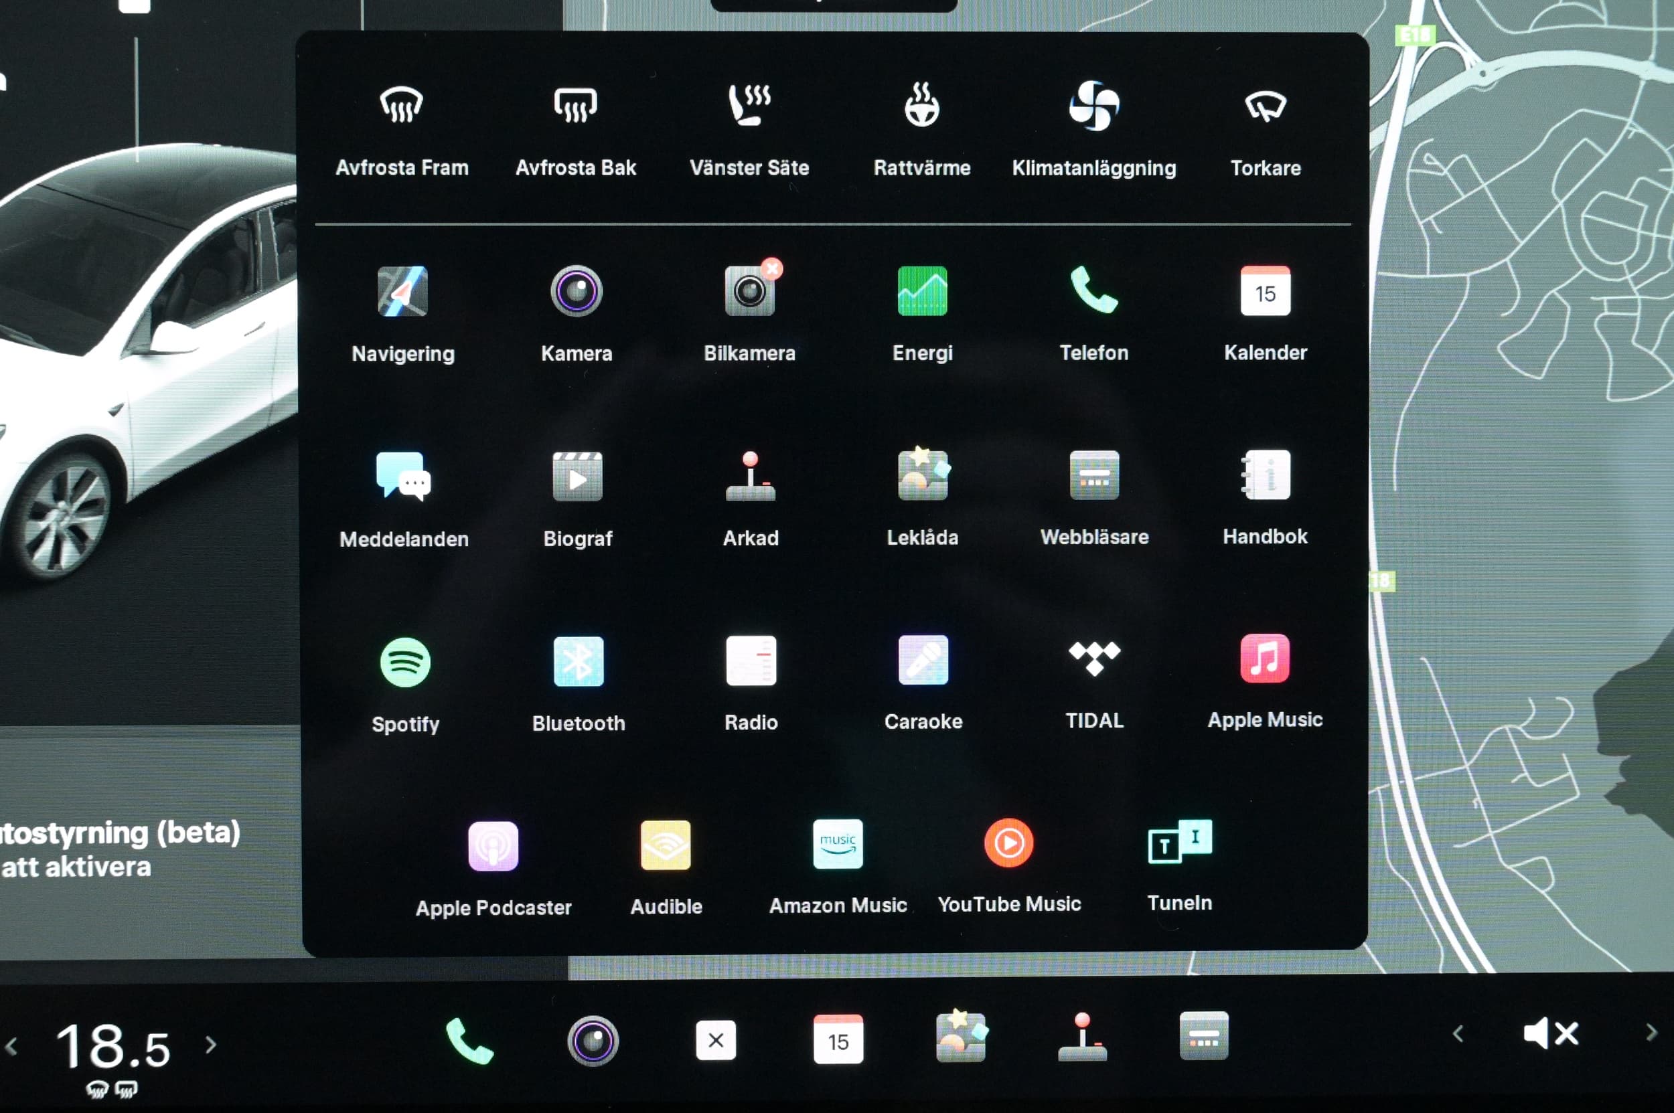This screenshot has width=1674, height=1113.
Task: Launch the Caraoke app
Action: 923,683
